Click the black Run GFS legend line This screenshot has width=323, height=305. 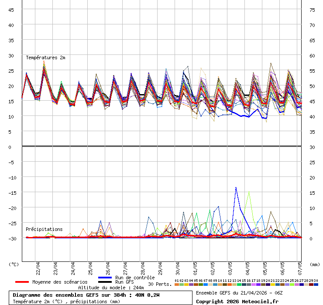tap(105, 282)
